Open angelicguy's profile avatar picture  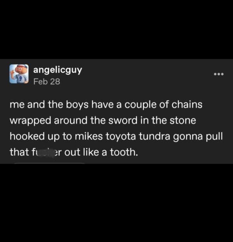(x=19, y=74)
